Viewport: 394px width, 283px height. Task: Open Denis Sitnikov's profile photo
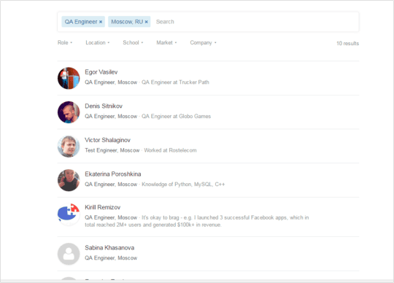pyautogui.click(x=69, y=112)
